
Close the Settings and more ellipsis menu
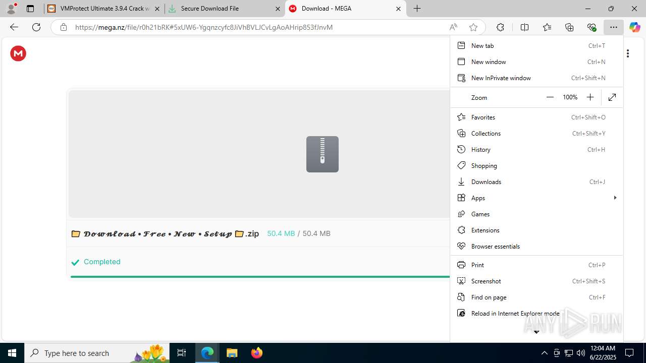coord(613,27)
